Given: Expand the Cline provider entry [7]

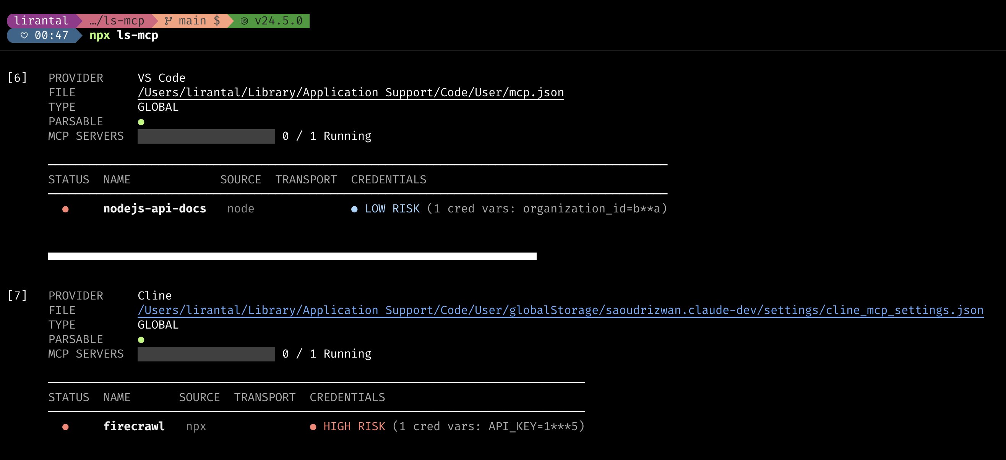Looking at the screenshot, I should tap(17, 295).
